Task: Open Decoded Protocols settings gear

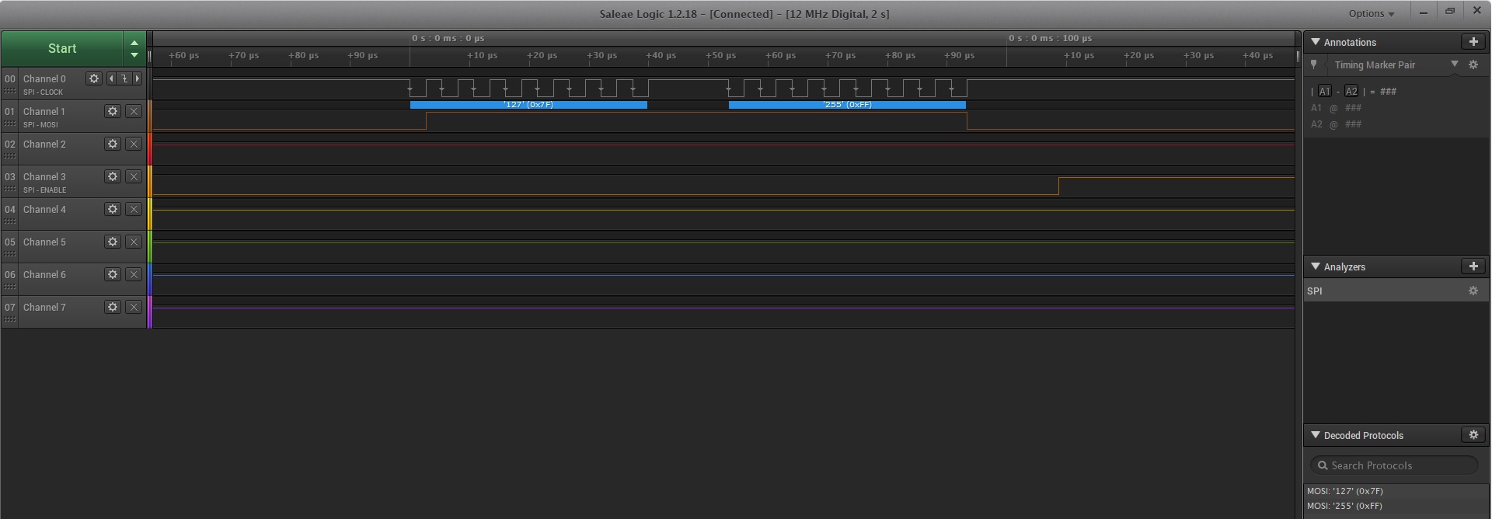Action: point(1473,435)
